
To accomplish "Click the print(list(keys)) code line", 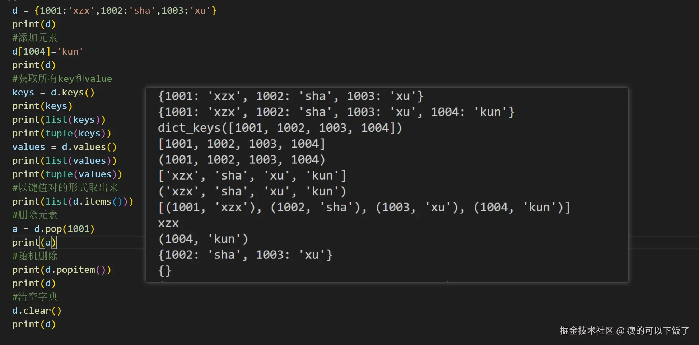I will click(x=59, y=120).
